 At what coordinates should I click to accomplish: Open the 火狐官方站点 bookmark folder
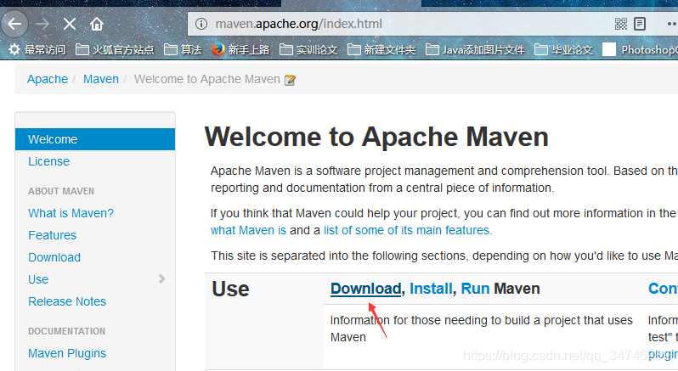click(x=115, y=50)
